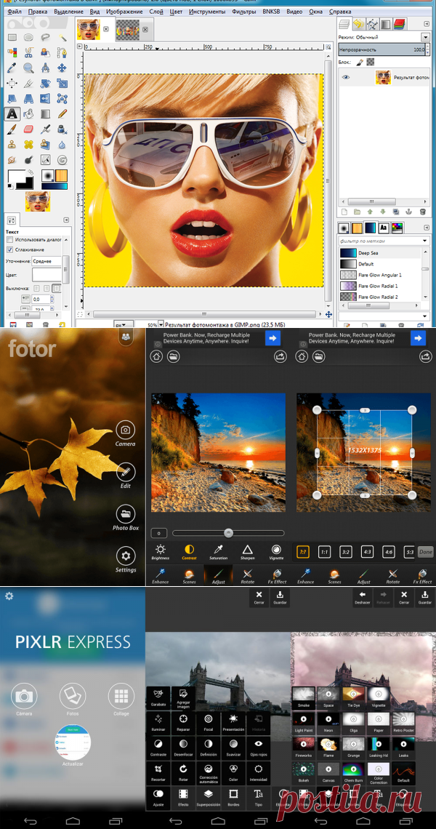
Task: Select the Pencil tool in GIMP toolbox
Action: coord(62,113)
